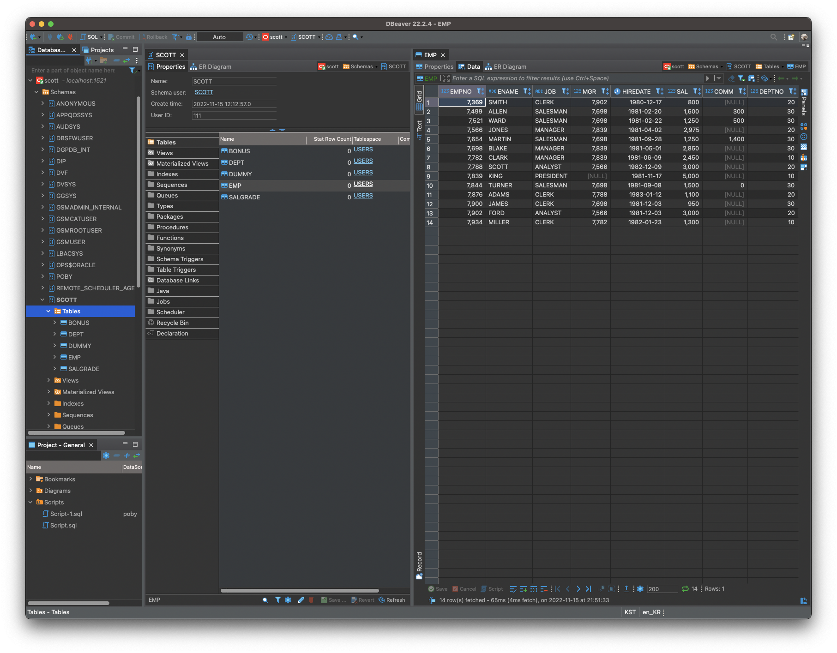Click the link-with-editor arrows in navigator
This screenshot has width=837, height=653.
point(126,60)
